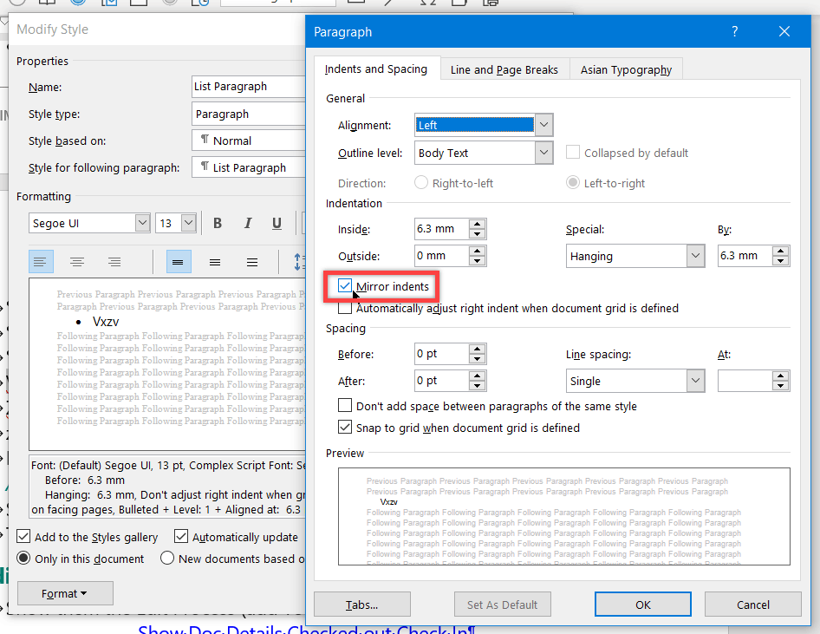Increase line spacing At value
Screen dimensions: 820x634
pyautogui.click(x=780, y=376)
